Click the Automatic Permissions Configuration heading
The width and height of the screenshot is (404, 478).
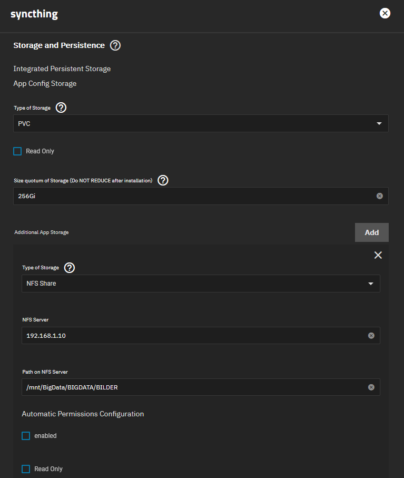coord(83,414)
